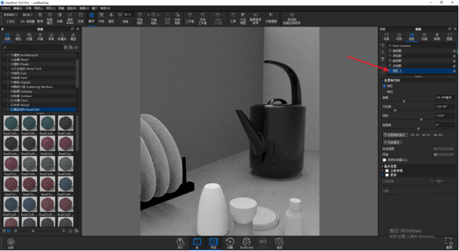Enable the Stereo checkbox
The width and height of the screenshot is (459, 251).
pos(387,171)
